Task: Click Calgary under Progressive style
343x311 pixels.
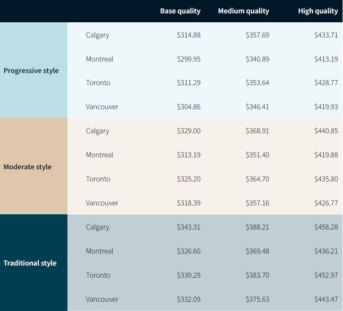Action: 98,35
